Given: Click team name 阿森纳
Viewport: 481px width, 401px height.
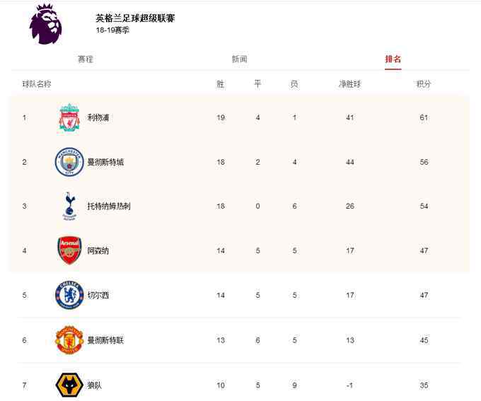Looking at the screenshot, I should tap(98, 250).
